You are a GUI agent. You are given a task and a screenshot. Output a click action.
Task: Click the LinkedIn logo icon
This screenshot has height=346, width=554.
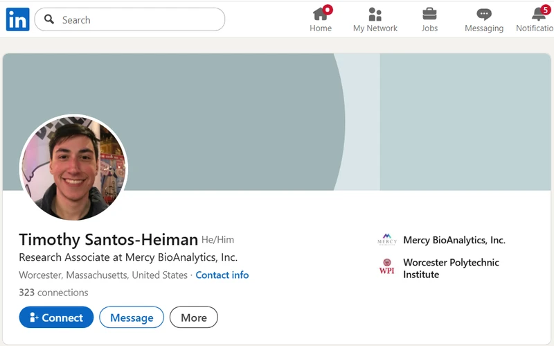18,19
